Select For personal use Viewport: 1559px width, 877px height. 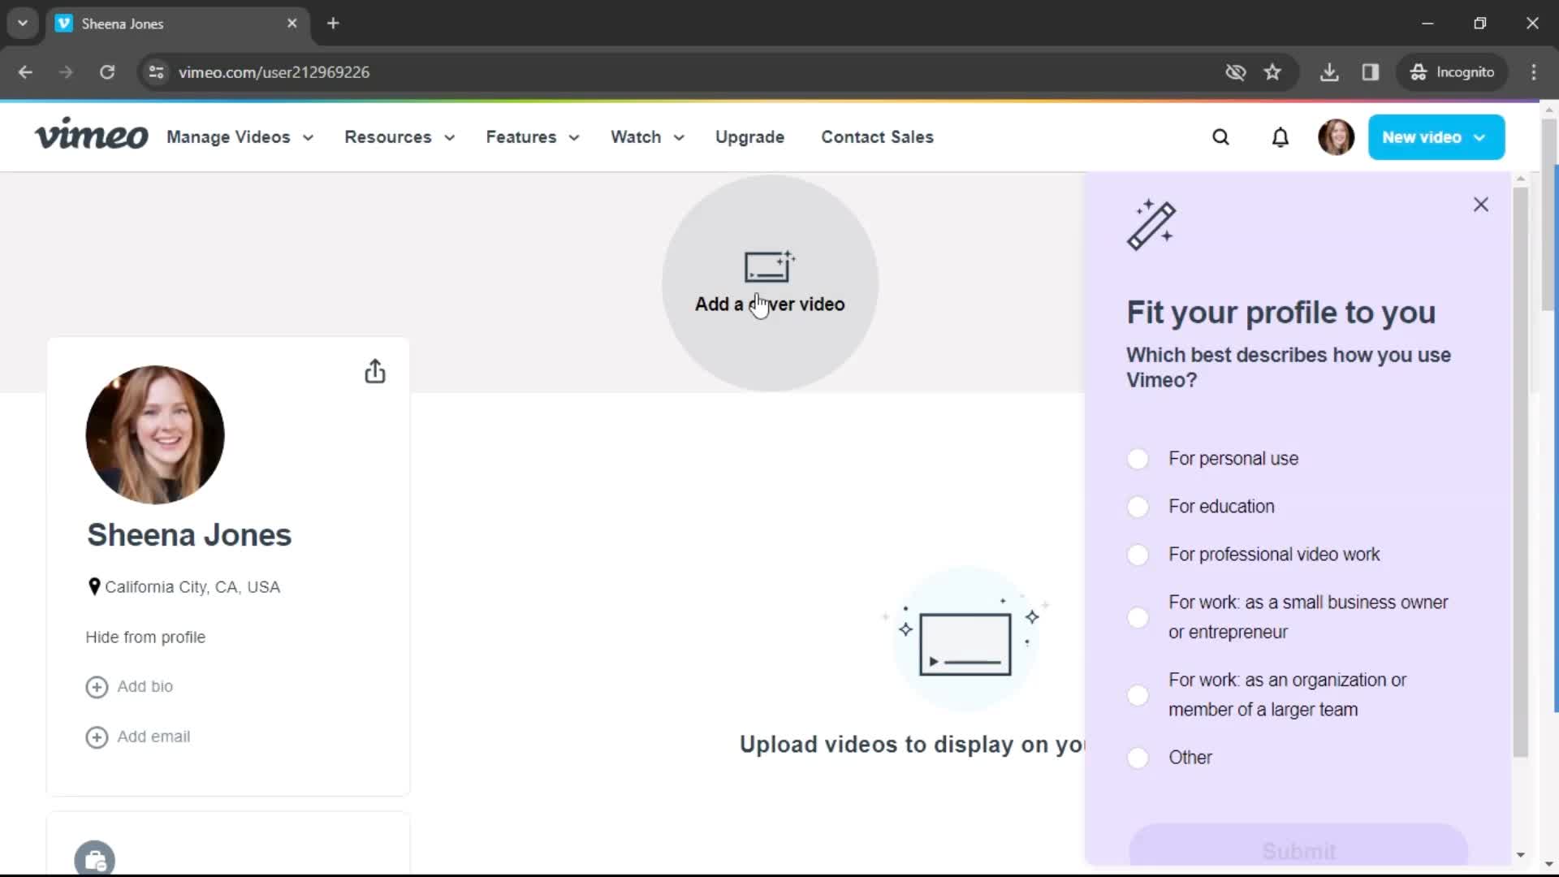pyautogui.click(x=1138, y=459)
